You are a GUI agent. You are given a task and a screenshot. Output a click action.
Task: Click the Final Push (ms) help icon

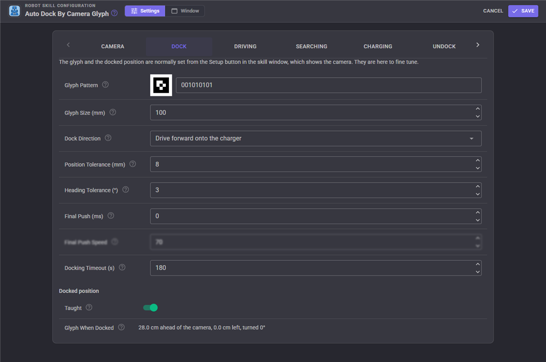[111, 216]
